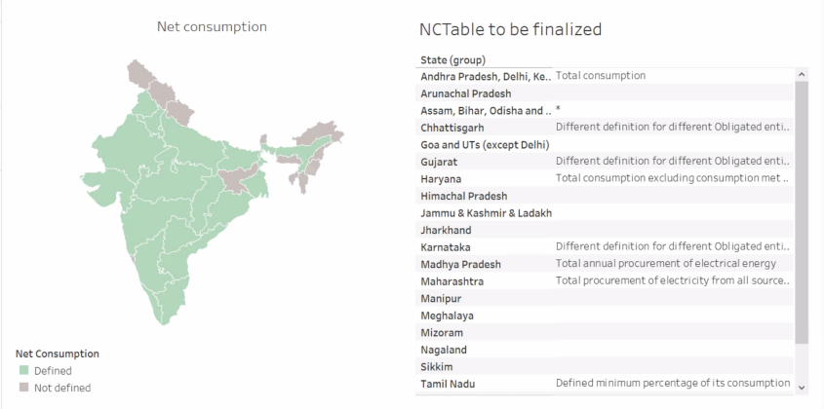Select the Karnataka row label

(x=445, y=247)
